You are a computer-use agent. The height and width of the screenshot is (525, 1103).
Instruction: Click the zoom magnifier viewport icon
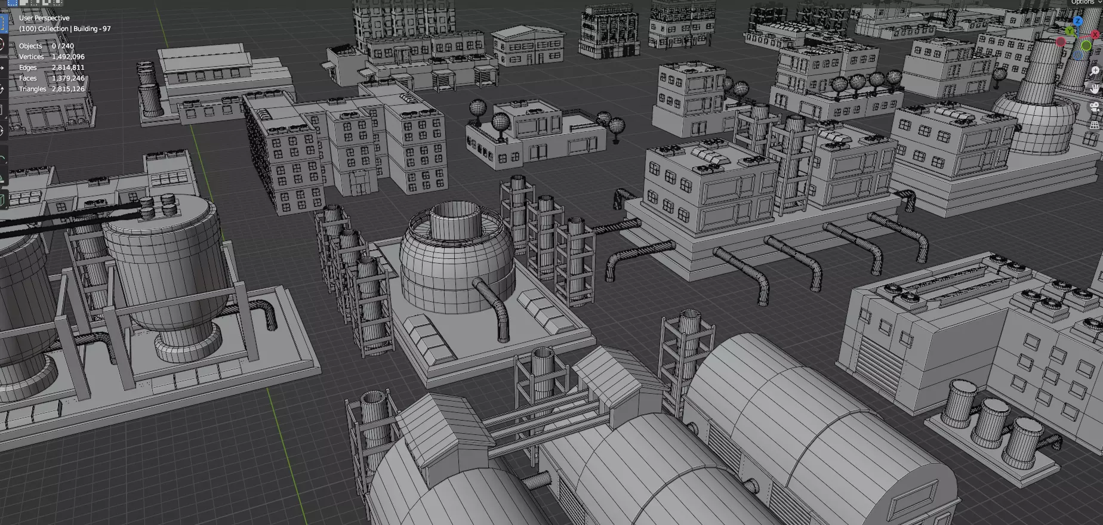coord(1095,71)
